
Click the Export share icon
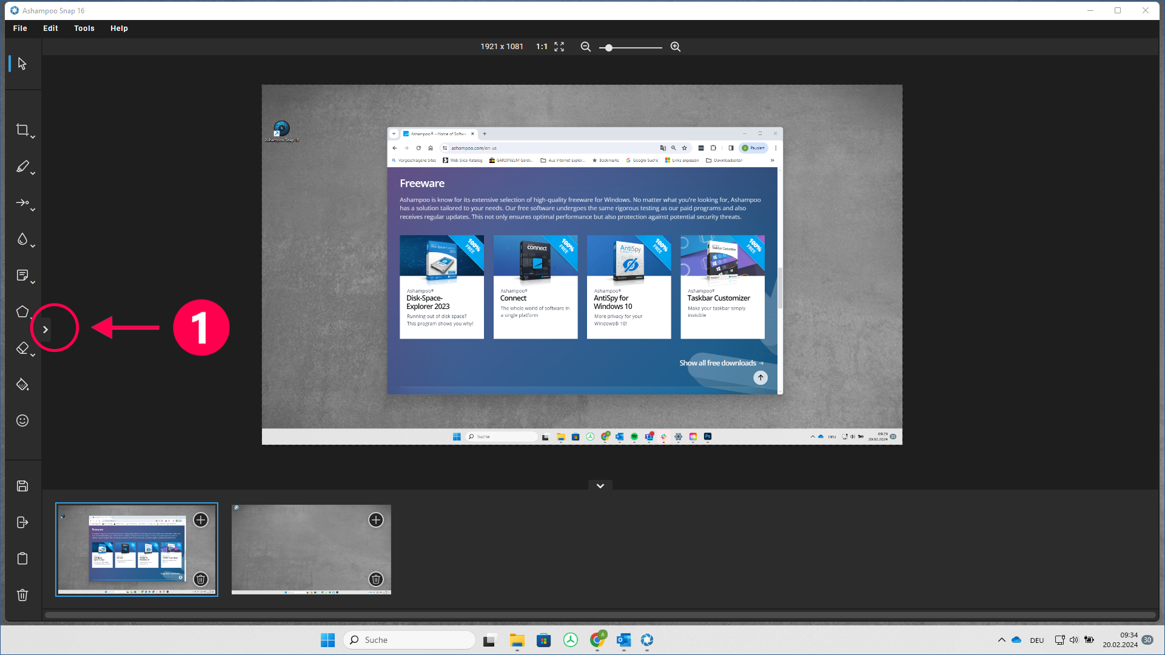coord(22,522)
